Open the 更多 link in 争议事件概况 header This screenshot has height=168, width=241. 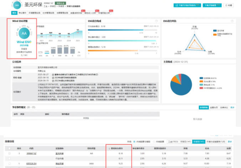232,107
